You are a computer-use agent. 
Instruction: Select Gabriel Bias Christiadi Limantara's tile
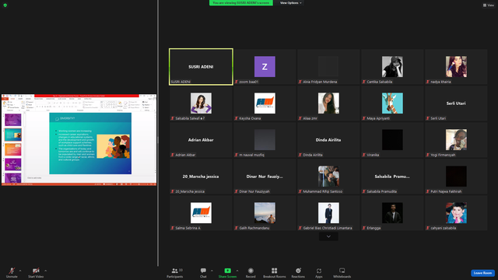pos(328,212)
